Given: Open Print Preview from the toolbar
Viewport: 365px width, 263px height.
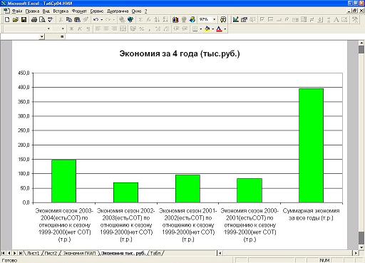Looking at the screenshot, I should pos(42,19).
